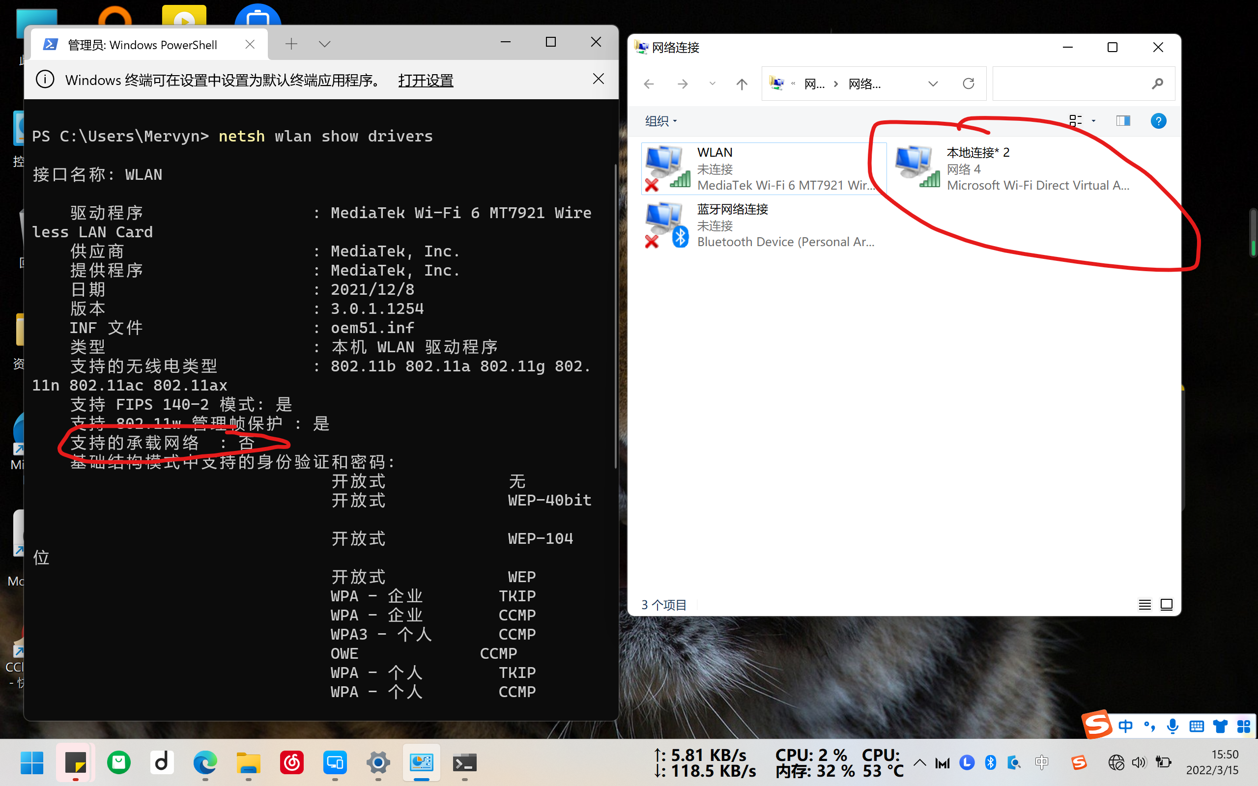This screenshot has width=1258, height=786.
Task: Open the green notes app in taskbar
Action: click(119, 762)
